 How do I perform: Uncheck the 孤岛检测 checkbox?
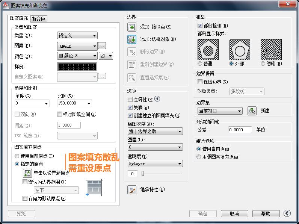coord(200,26)
